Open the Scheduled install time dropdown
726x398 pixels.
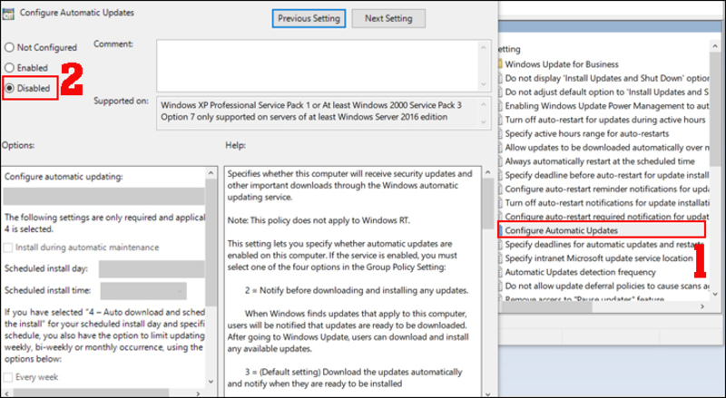(x=143, y=291)
